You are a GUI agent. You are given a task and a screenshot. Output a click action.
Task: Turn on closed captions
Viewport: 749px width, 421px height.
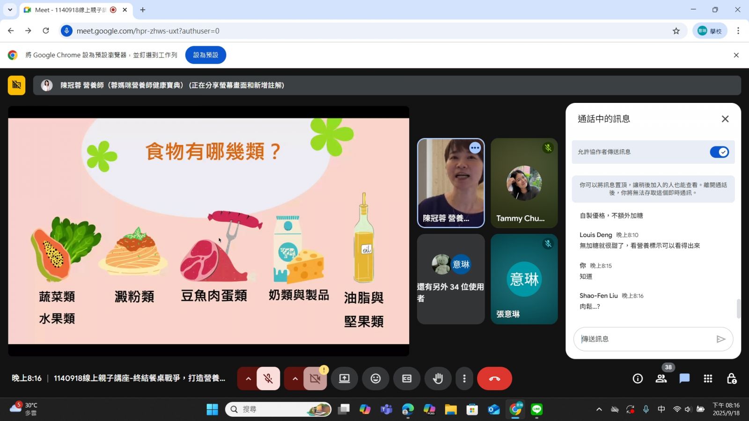pos(407,378)
